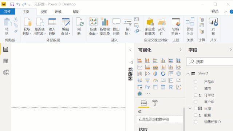The image size is (233, 131).
Task: Switch to the 建模 ribbon tab
Action: 58,12
